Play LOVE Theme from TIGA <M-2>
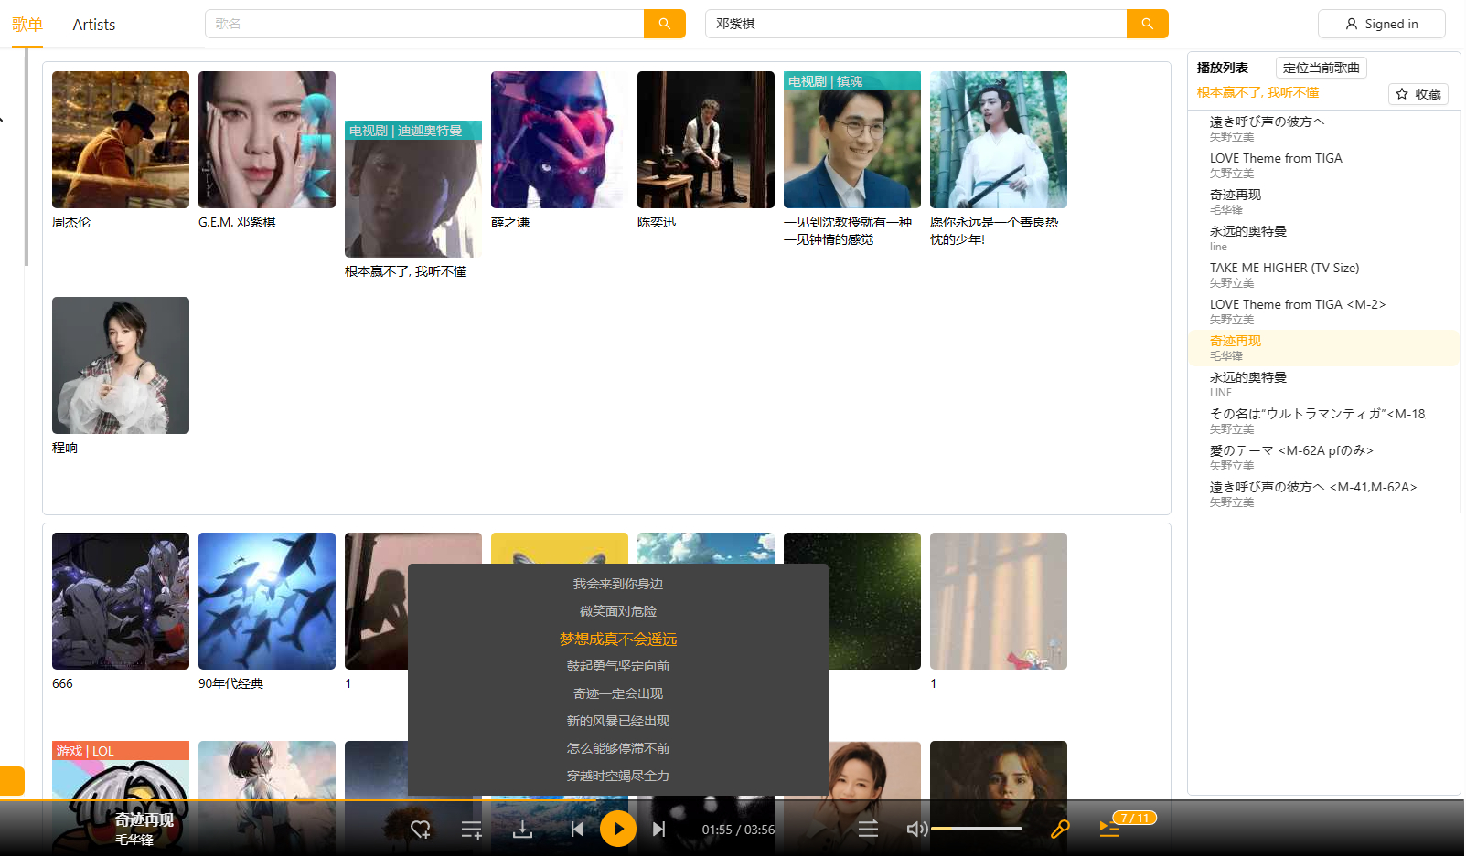1466x856 pixels. [x=1323, y=312]
